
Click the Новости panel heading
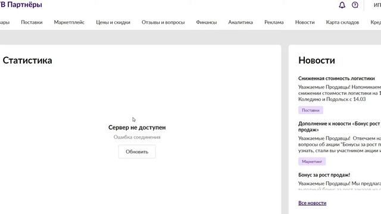[317, 60]
